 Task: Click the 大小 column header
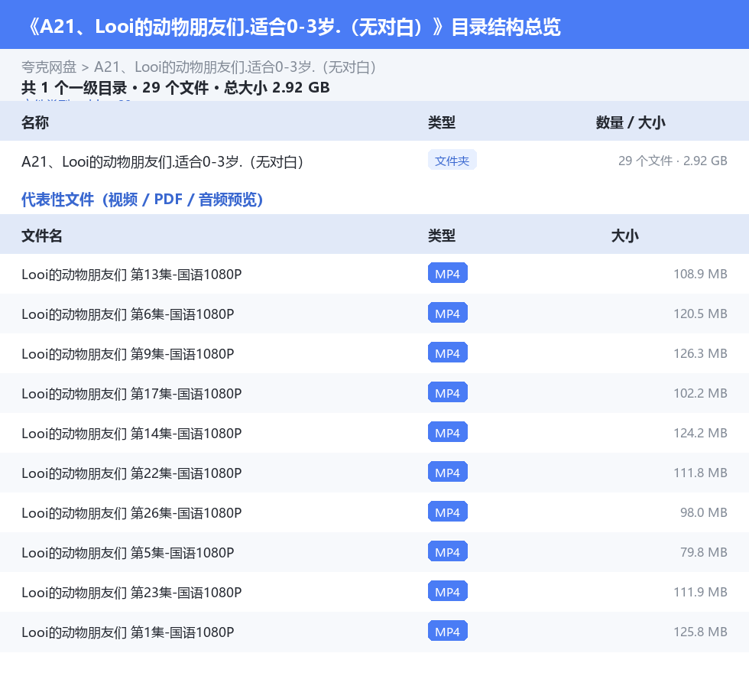(624, 236)
